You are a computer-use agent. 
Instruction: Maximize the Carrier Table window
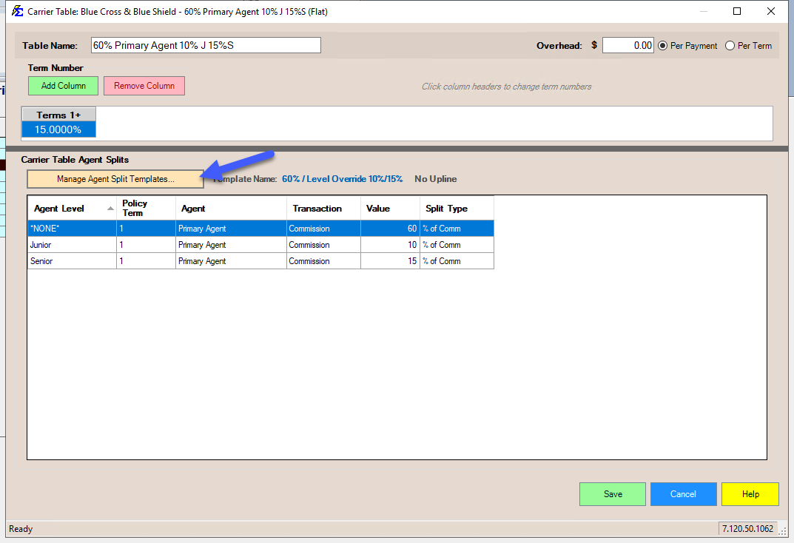pos(737,11)
